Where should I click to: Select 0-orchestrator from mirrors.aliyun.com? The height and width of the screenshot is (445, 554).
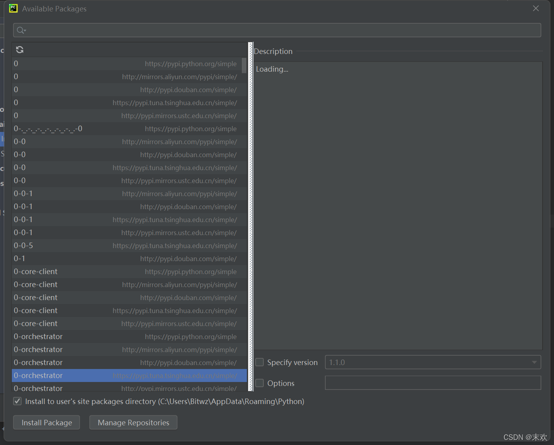[x=130, y=349]
